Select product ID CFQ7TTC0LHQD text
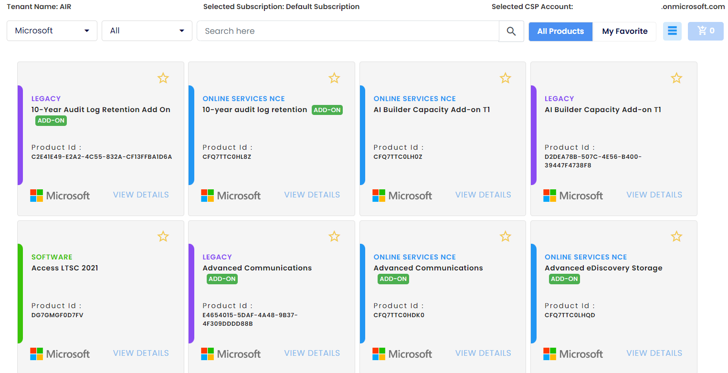 coord(570,315)
